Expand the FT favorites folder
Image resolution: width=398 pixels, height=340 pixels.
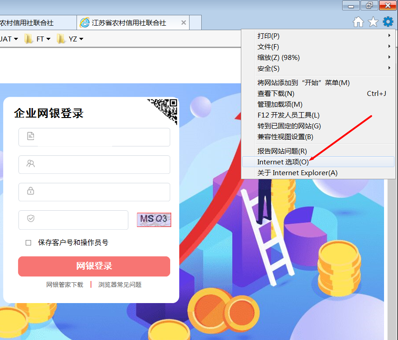[x=37, y=39]
